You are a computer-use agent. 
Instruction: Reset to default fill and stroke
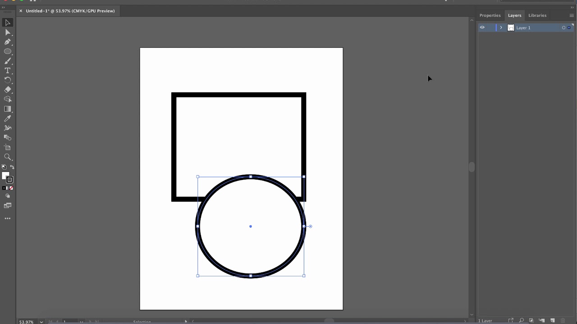pos(4,167)
